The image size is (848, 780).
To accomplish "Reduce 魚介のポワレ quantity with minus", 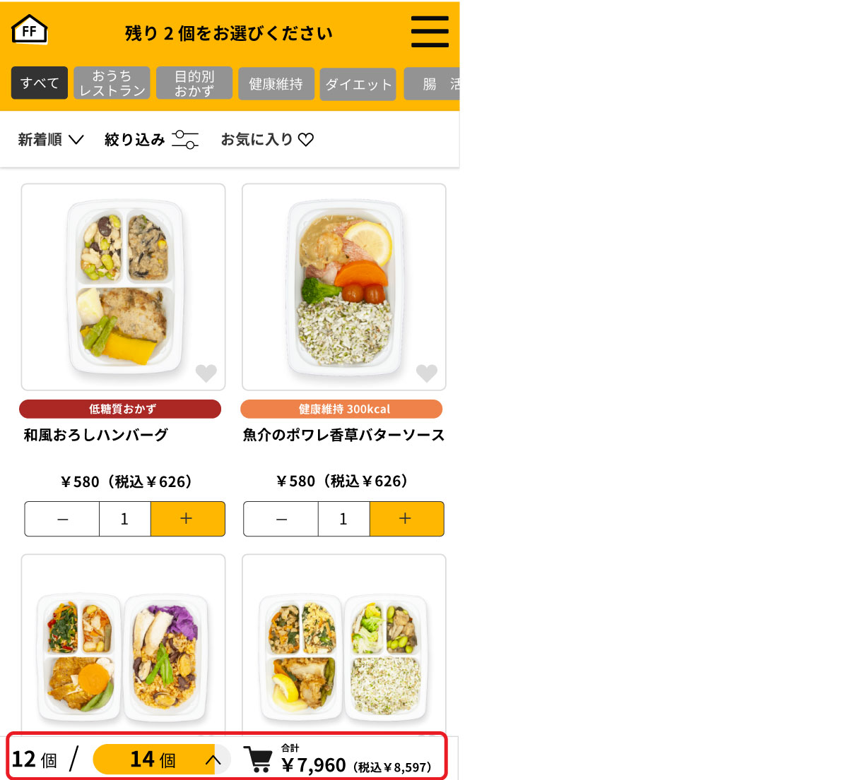I will pyautogui.click(x=281, y=519).
